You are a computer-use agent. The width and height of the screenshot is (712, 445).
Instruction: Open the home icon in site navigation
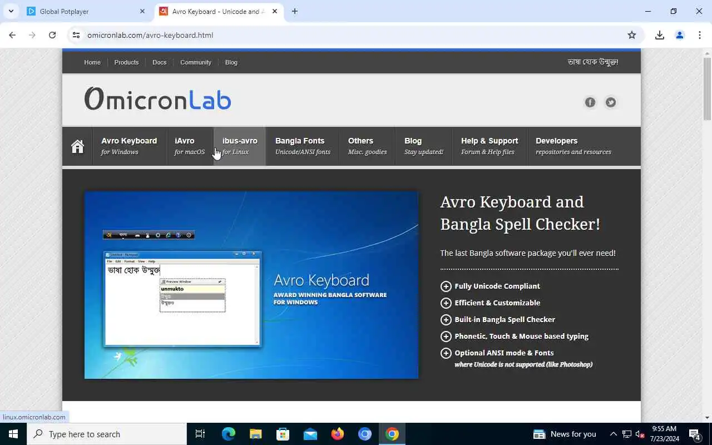pos(77,146)
